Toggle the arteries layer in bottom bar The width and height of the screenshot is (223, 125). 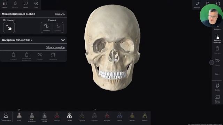click(x=107, y=117)
